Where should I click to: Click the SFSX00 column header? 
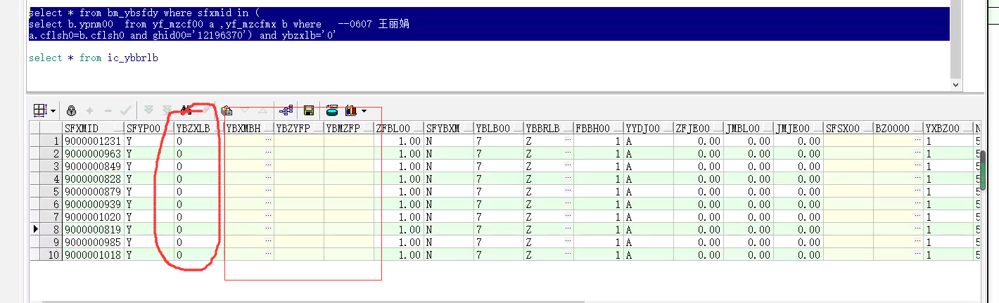tap(848, 128)
